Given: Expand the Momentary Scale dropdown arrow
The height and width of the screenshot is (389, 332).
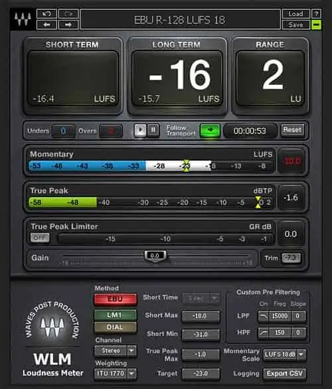Looking at the screenshot, I should 301,354.
